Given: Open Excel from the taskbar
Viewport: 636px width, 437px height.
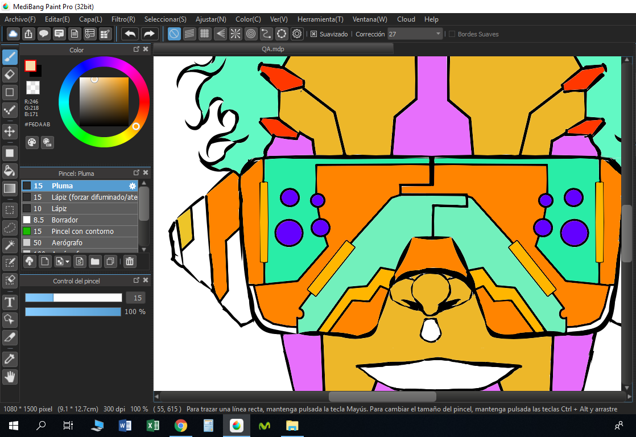Looking at the screenshot, I should pyautogui.click(x=153, y=426).
